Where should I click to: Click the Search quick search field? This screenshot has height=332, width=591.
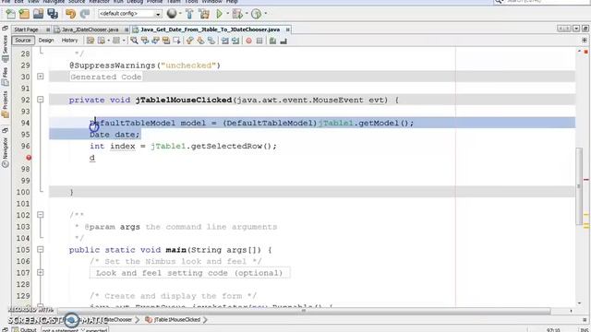[541, 2]
